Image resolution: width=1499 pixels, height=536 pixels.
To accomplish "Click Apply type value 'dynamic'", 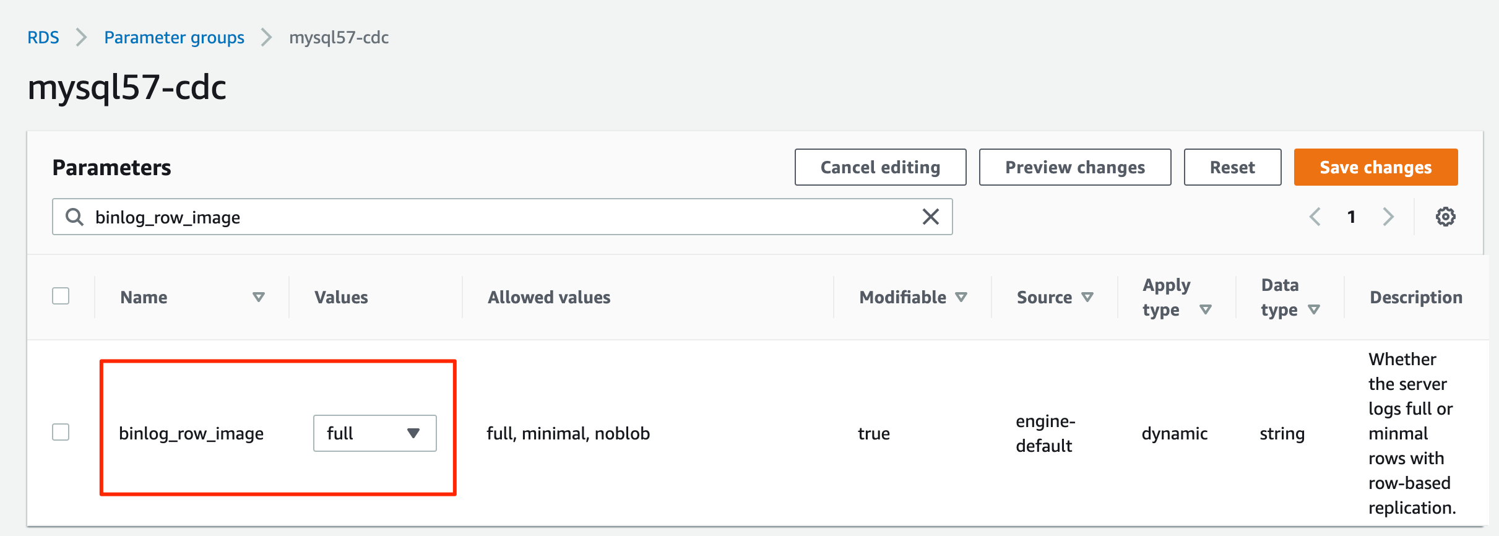I will point(1175,433).
